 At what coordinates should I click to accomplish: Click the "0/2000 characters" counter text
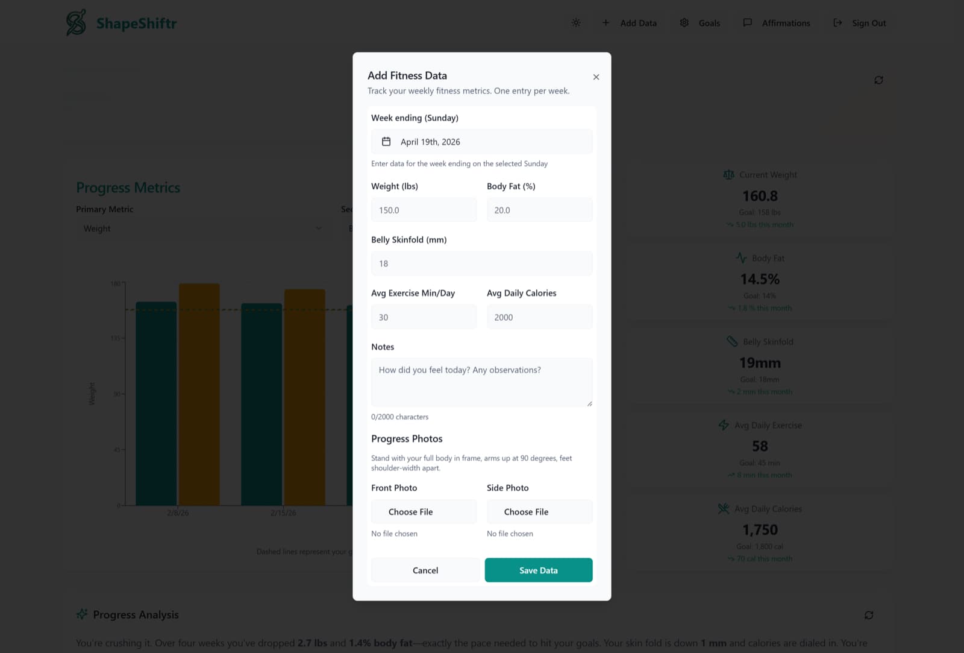pos(400,417)
